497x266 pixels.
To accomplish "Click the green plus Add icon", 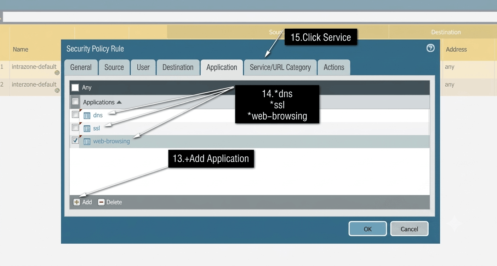I will (x=76, y=202).
